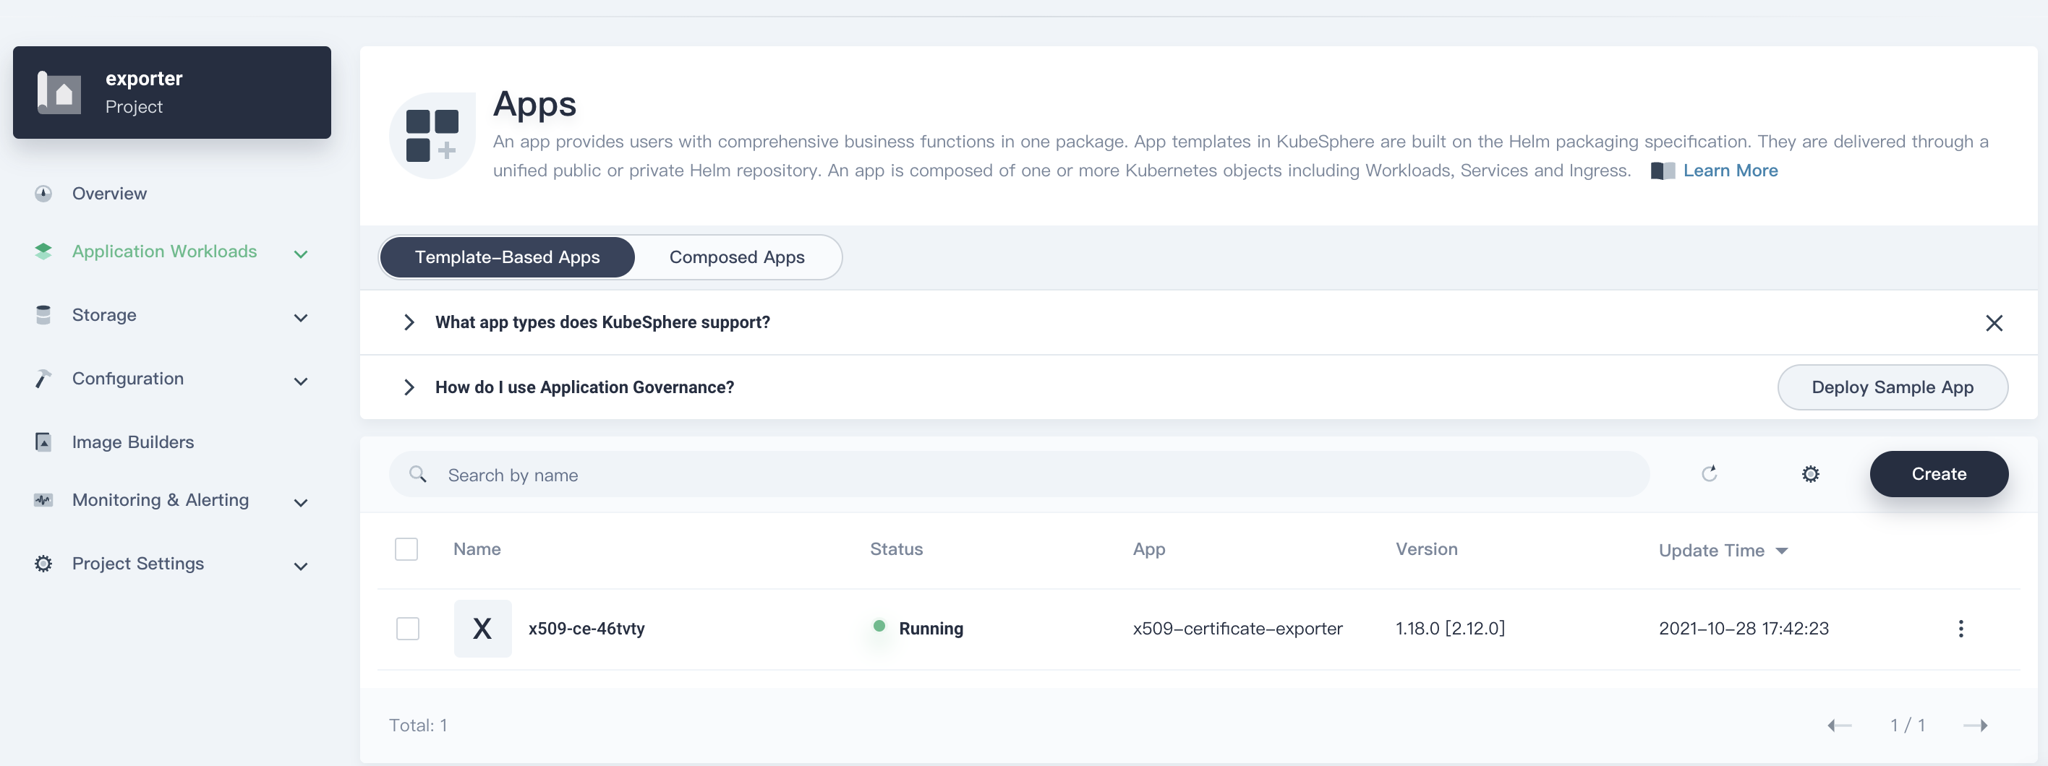Select all apps with header checkbox
The image size is (2048, 766).
tap(406, 549)
